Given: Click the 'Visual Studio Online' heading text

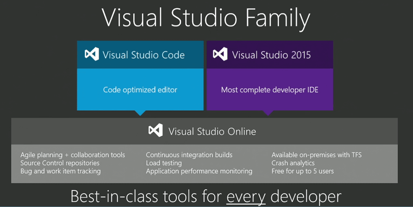Looking at the screenshot, I should click(x=212, y=132).
